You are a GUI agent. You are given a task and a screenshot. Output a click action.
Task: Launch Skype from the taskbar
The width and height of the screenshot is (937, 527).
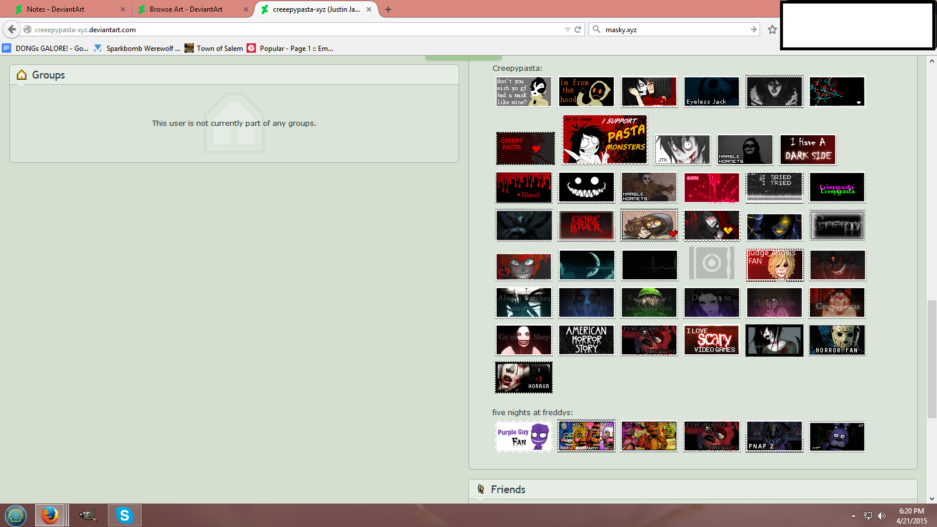[124, 515]
